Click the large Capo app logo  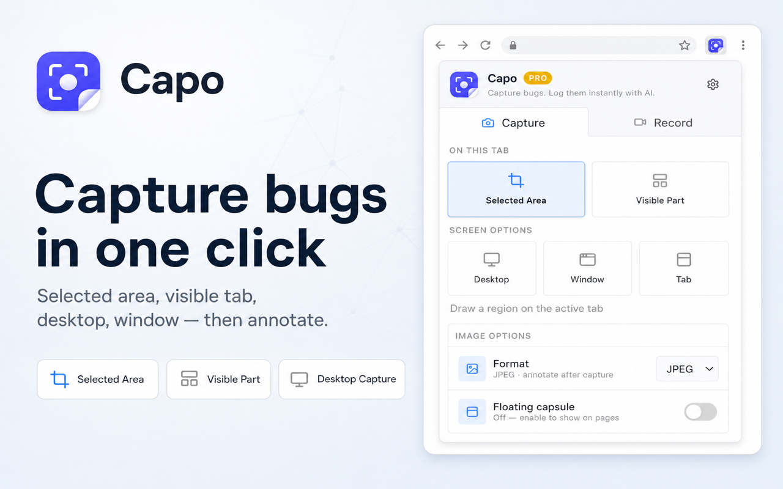point(69,81)
